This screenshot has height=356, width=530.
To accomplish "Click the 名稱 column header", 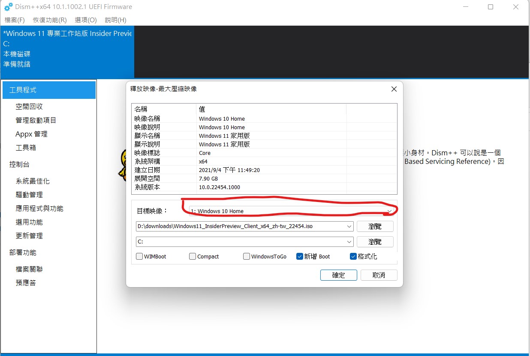I will click(164, 109).
